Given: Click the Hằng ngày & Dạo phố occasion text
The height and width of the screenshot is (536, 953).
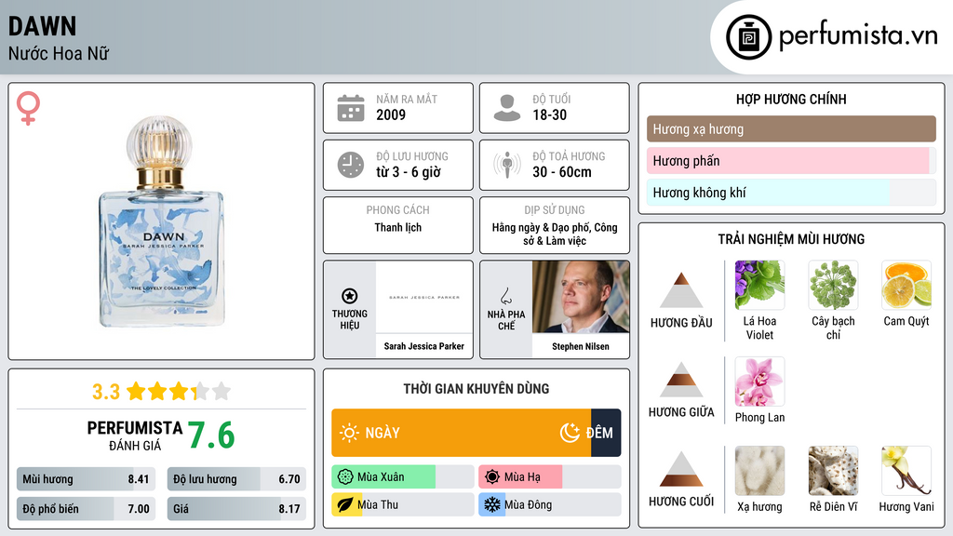Looking at the screenshot, I should 555,234.
